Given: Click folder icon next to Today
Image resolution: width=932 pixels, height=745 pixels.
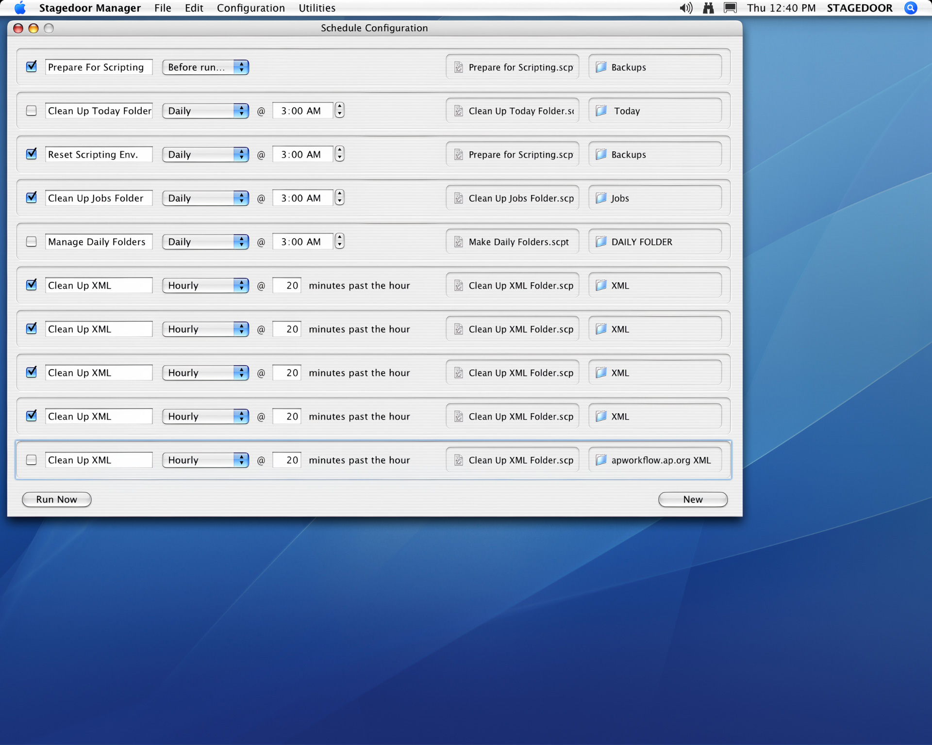Looking at the screenshot, I should pos(601,111).
